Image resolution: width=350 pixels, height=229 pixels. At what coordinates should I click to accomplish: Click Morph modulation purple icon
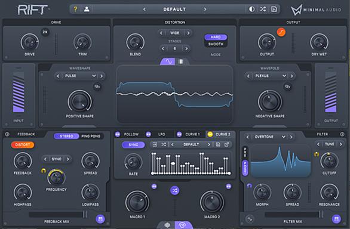pos(249,185)
